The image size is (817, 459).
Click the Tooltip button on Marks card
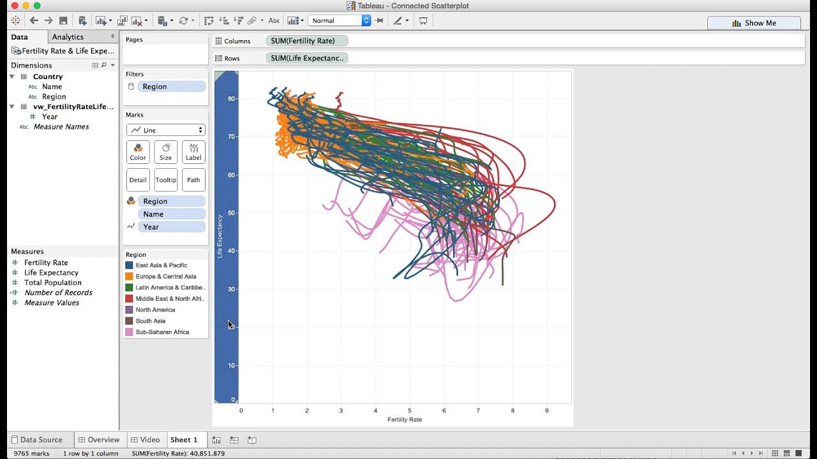[166, 180]
